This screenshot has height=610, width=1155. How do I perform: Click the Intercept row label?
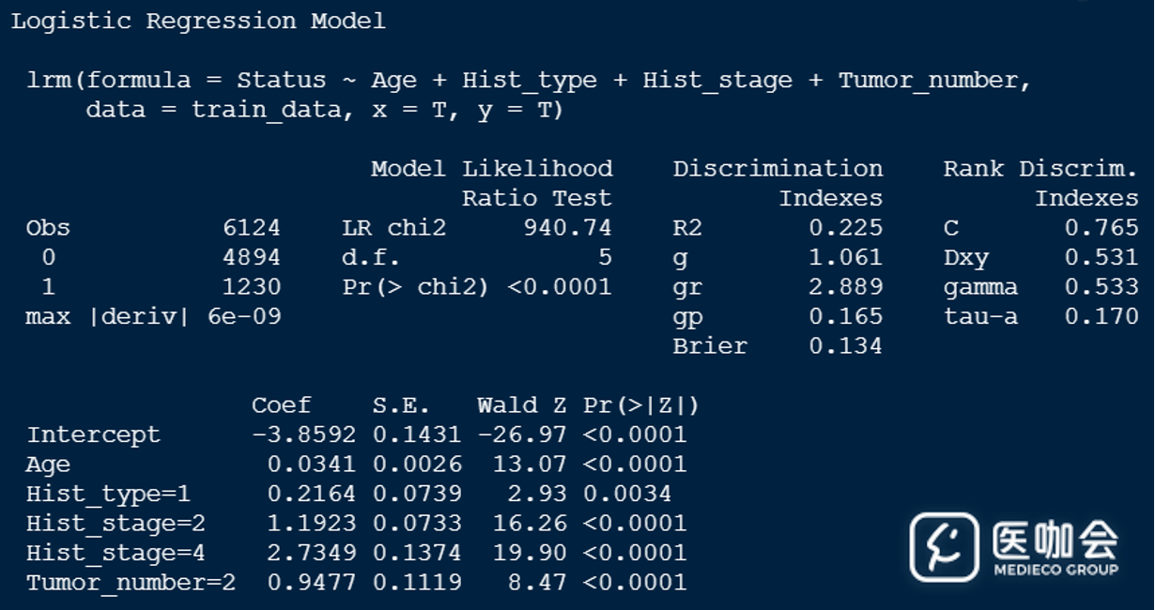(x=93, y=435)
